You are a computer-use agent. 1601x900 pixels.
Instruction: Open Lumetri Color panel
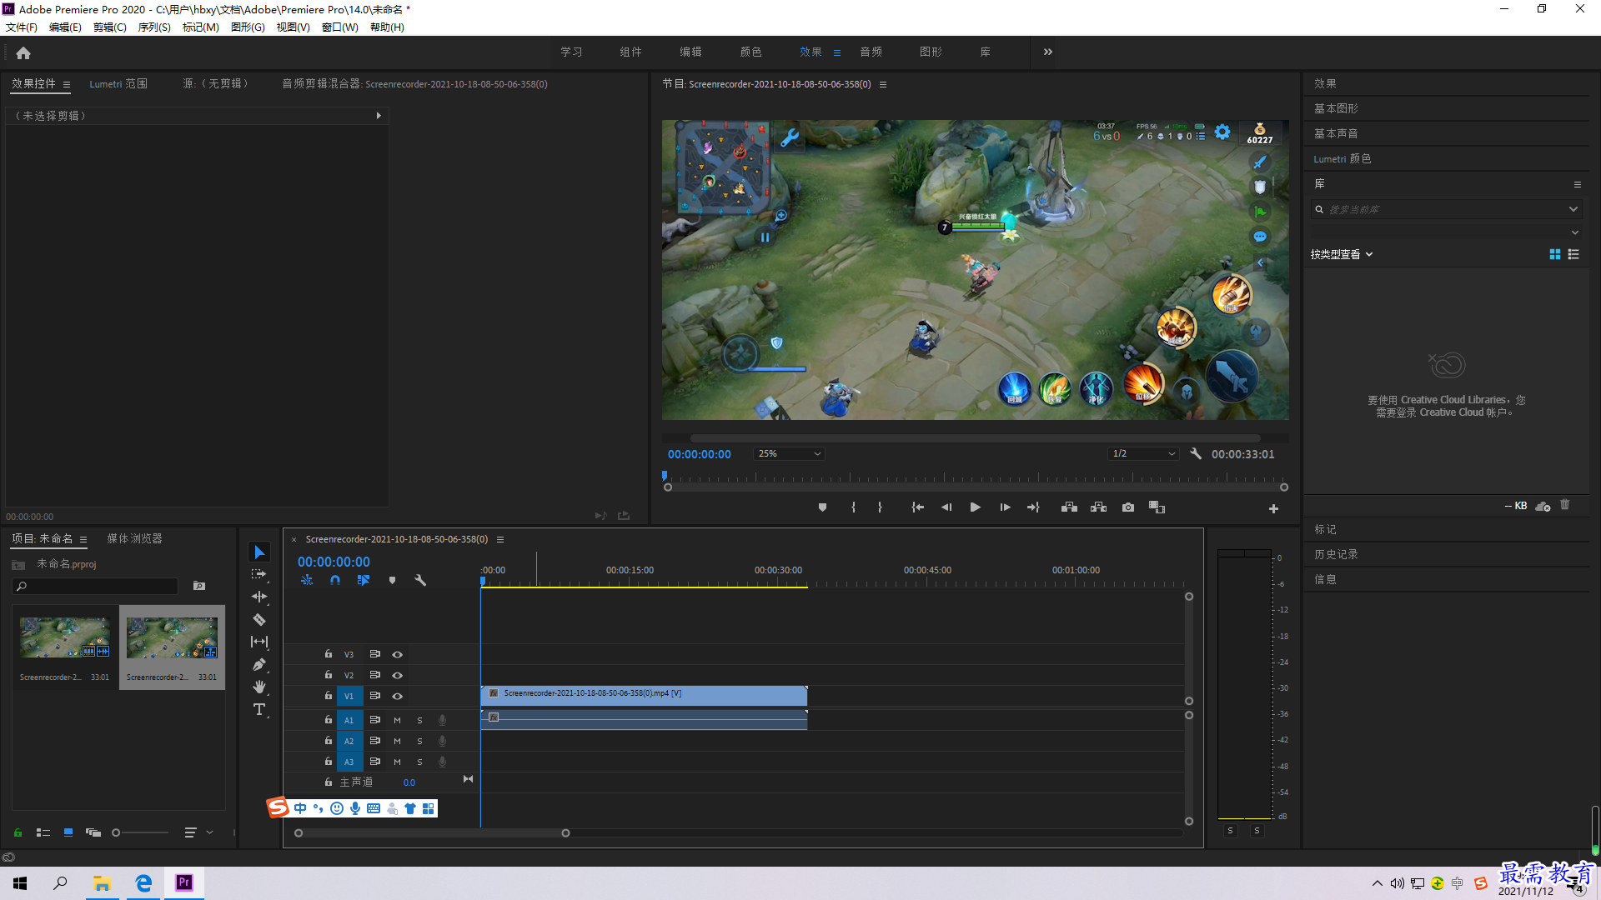[1342, 159]
